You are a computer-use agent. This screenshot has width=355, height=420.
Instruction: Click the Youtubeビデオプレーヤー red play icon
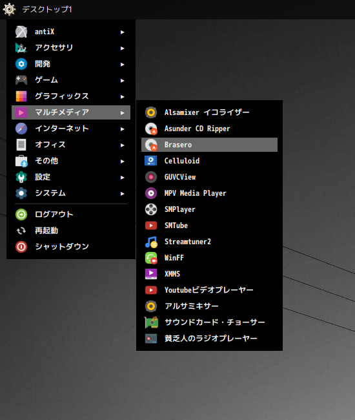151,290
